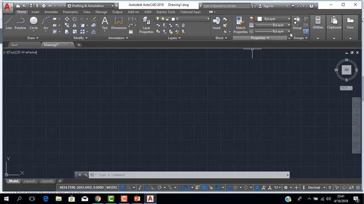The image size is (364, 204).
Task: Open the AutoCAD application menu logo
Action: [x=7, y=7]
